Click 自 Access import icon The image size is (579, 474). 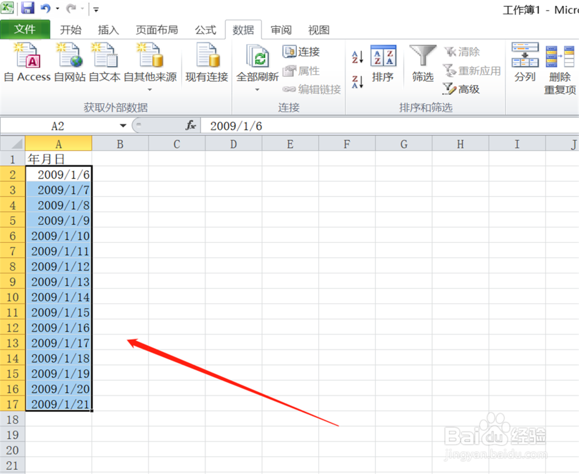(x=27, y=62)
